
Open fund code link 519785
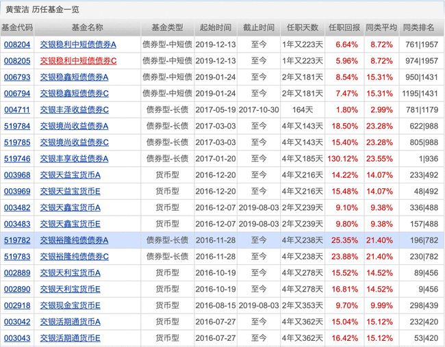click(x=17, y=142)
